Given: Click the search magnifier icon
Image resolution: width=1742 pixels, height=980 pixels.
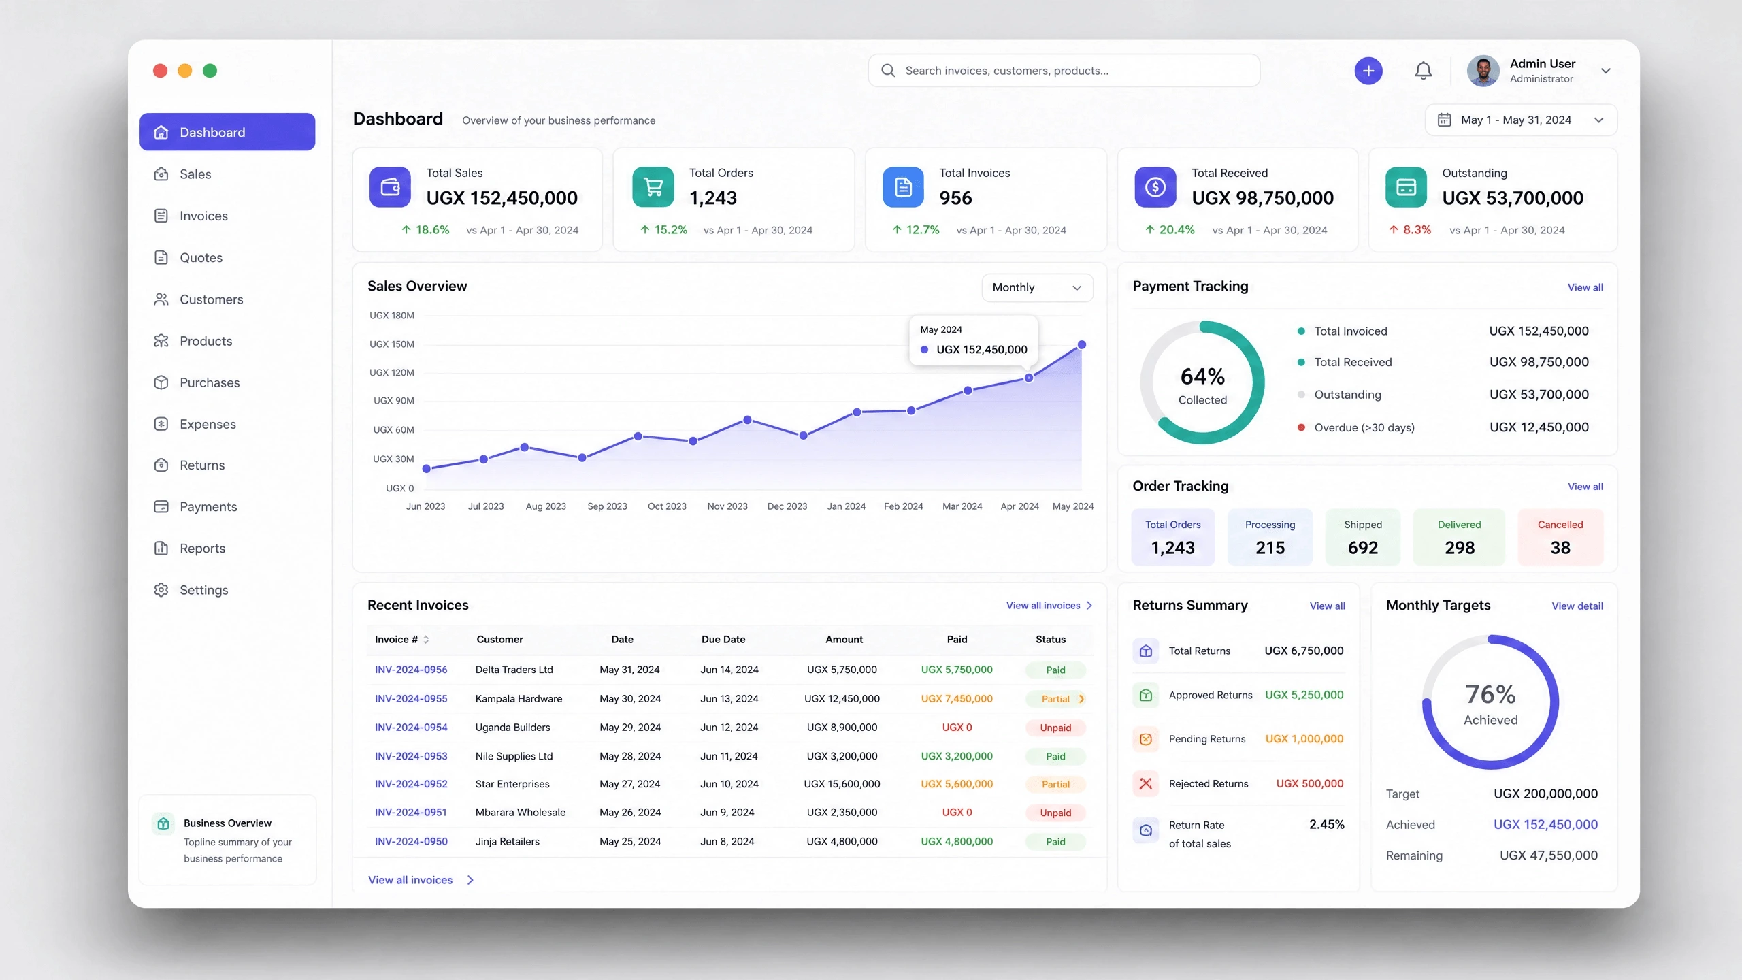Looking at the screenshot, I should click(888, 70).
